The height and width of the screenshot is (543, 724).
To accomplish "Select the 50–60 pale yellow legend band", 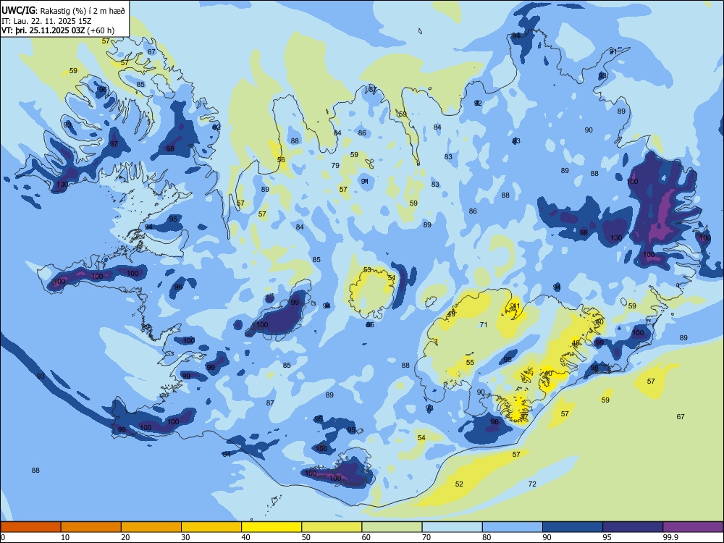I will point(332,527).
